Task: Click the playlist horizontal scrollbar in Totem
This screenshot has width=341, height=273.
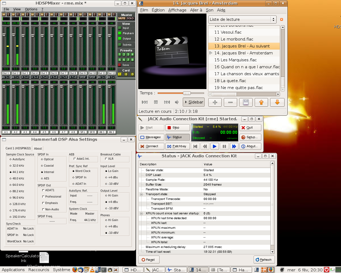Action: pyautogui.click(x=244, y=94)
